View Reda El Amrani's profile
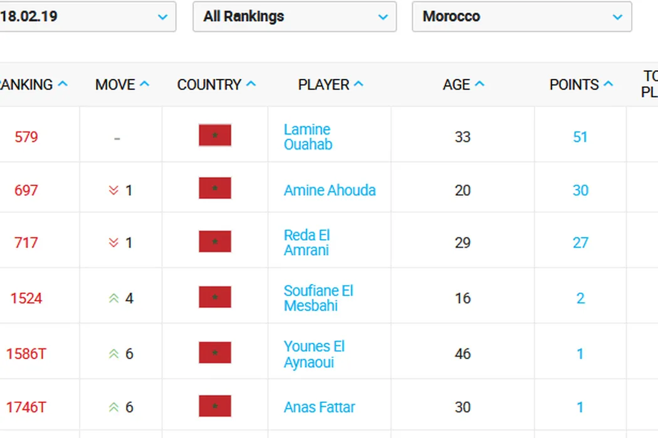The width and height of the screenshot is (658, 438). pos(306,243)
